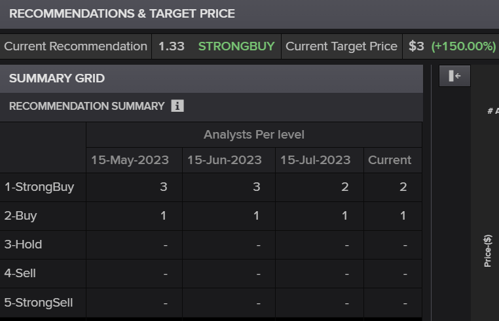
Task: Click the STRONGBUY recommendation text
Action: coord(236,46)
